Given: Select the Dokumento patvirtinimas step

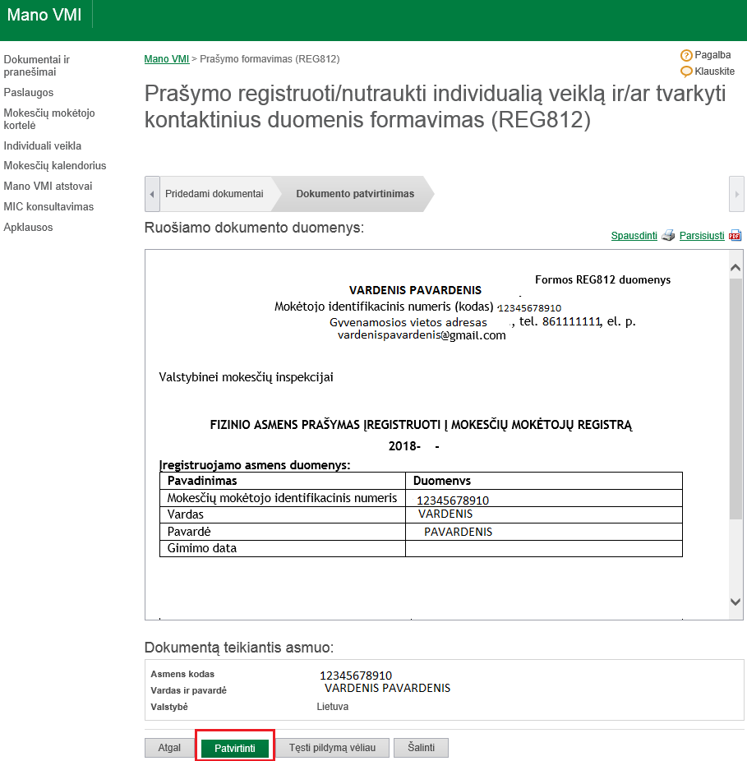Looking at the screenshot, I should point(355,194).
